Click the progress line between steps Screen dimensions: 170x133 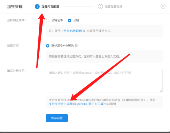pyautogui.click(x=79, y=7)
